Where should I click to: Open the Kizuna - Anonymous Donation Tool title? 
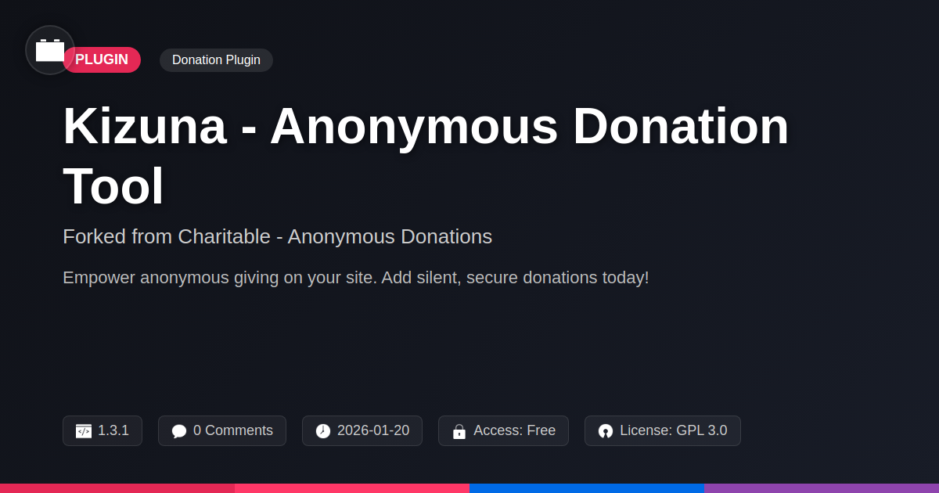tap(426, 156)
